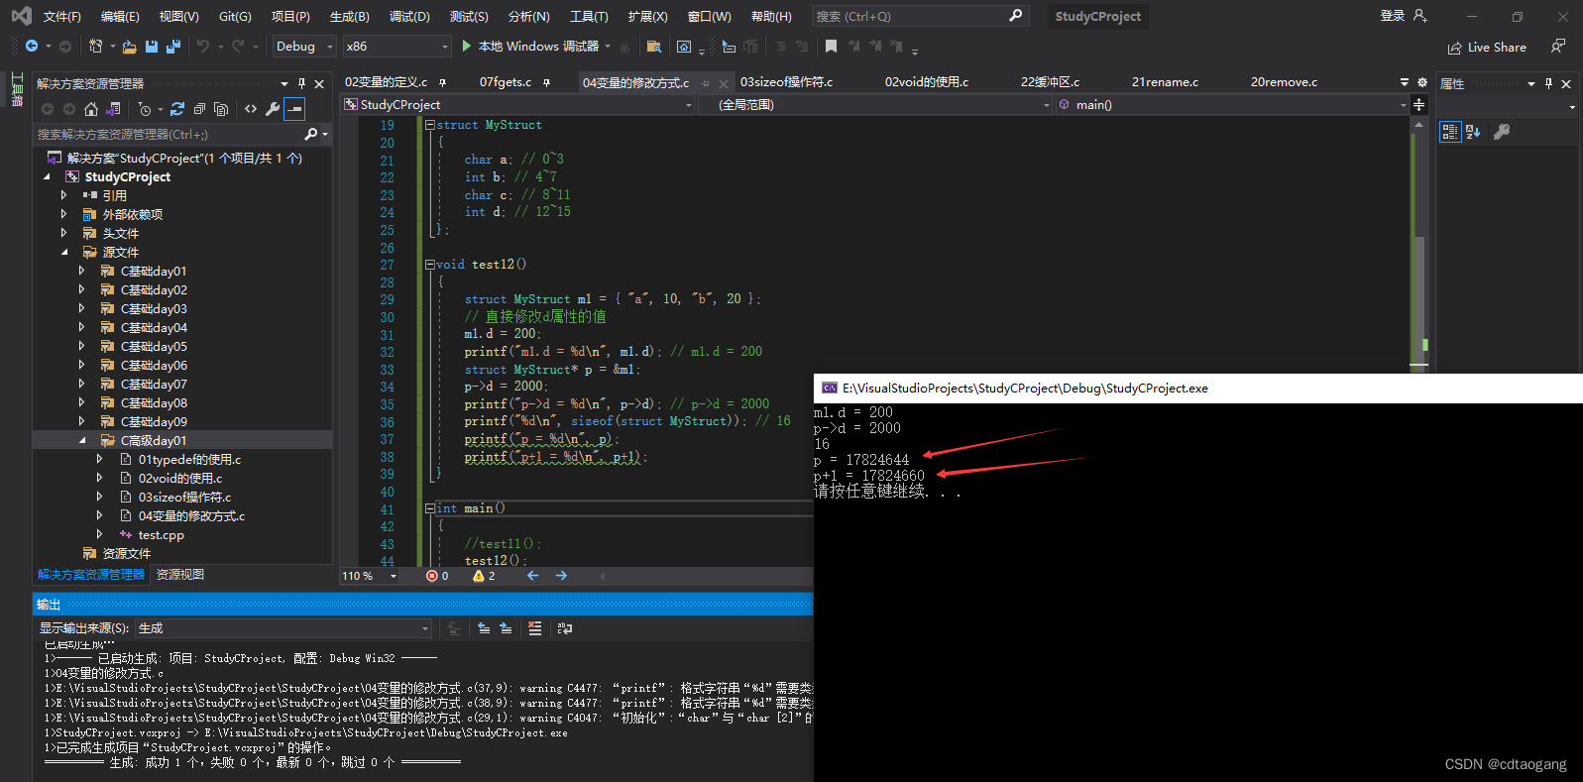Screen dimensions: 1583x782
Task: Expand the C基础day01 folder
Action: pos(82,271)
